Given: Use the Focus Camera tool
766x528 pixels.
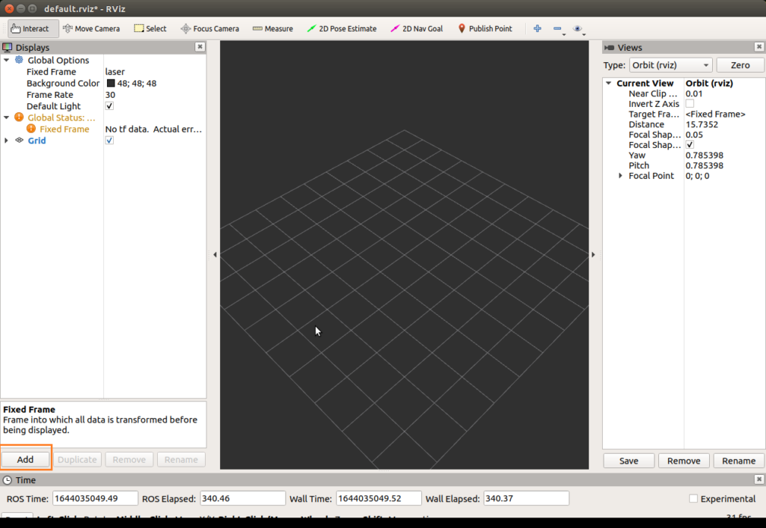Looking at the screenshot, I should pos(209,28).
